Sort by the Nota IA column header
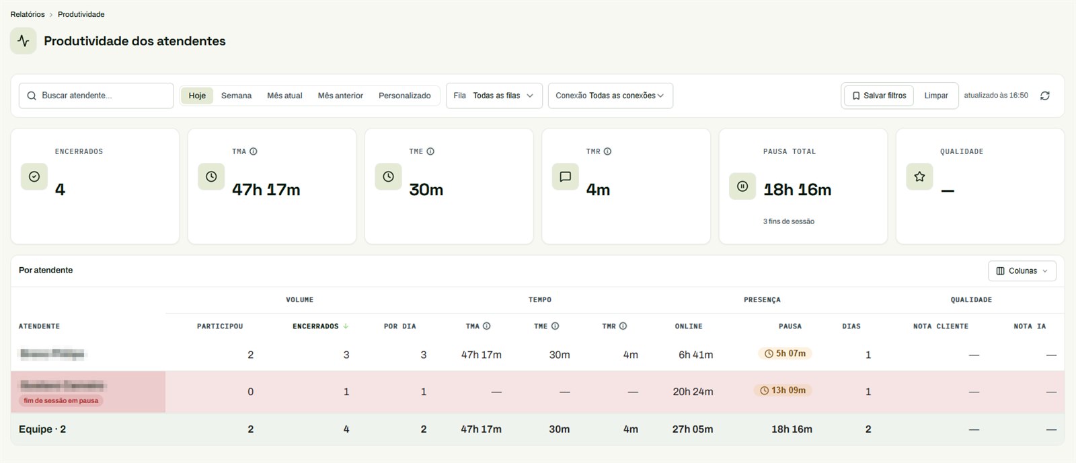Image resolution: width=1076 pixels, height=463 pixels. tap(1030, 326)
